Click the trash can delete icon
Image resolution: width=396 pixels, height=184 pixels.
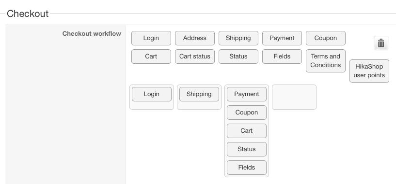[381, 43]
